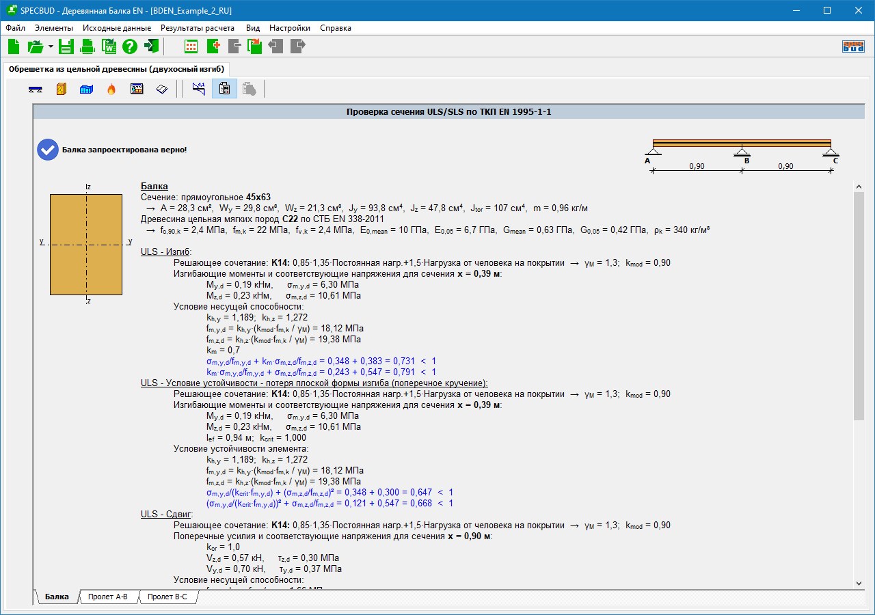Click the wood material block icon

pos(61,90)
